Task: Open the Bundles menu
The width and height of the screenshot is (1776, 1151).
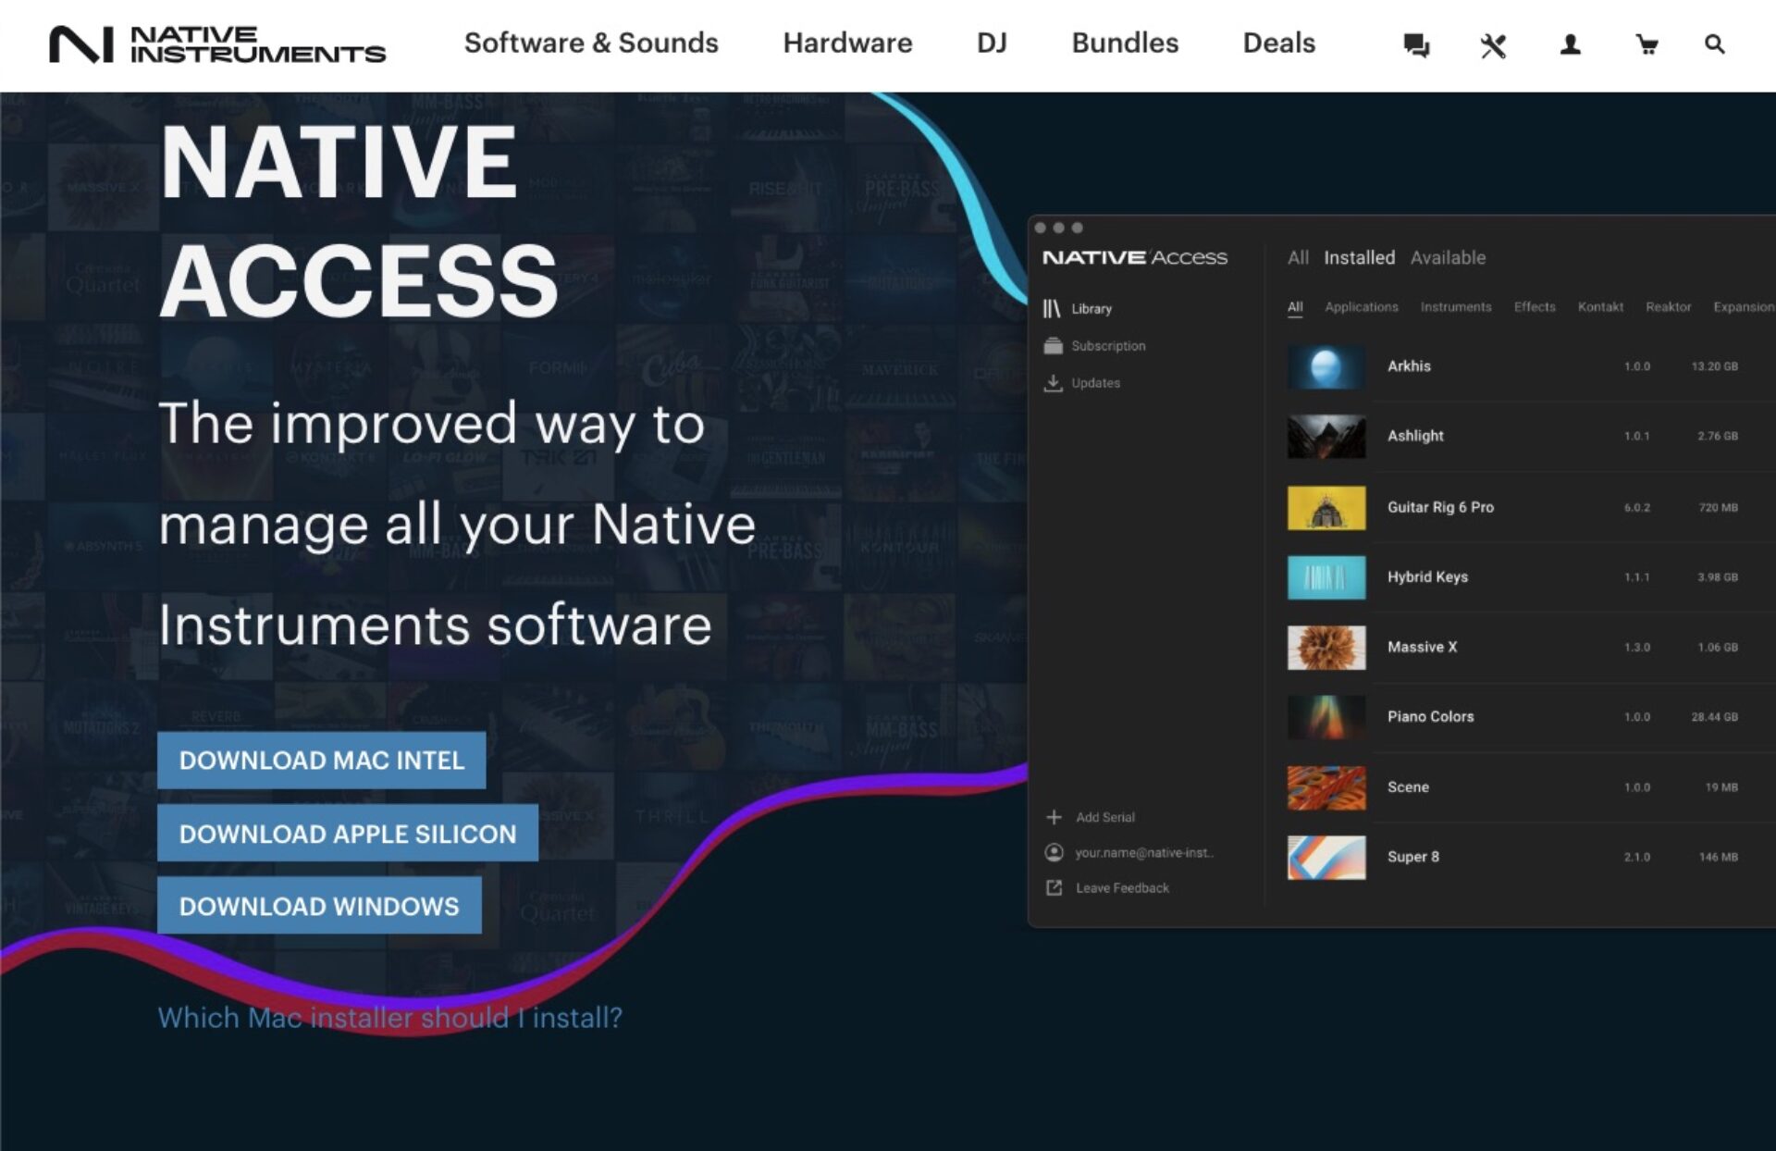Action: click(x=1124, y=43)
